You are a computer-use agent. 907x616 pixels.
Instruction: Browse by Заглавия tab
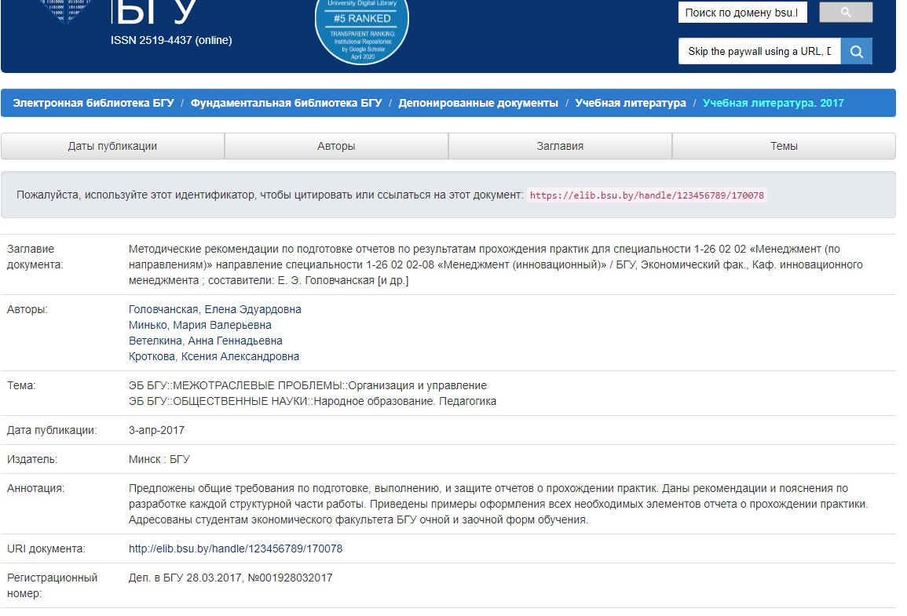(560, 146)
